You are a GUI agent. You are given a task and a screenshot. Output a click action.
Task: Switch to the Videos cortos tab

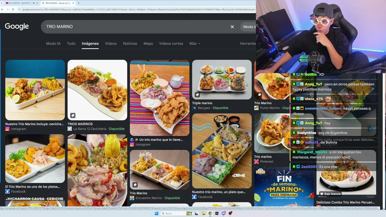click(171, 43)
